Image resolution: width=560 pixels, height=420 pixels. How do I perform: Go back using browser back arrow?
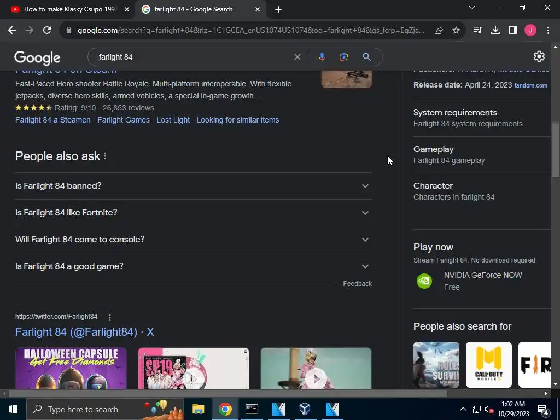12,31
